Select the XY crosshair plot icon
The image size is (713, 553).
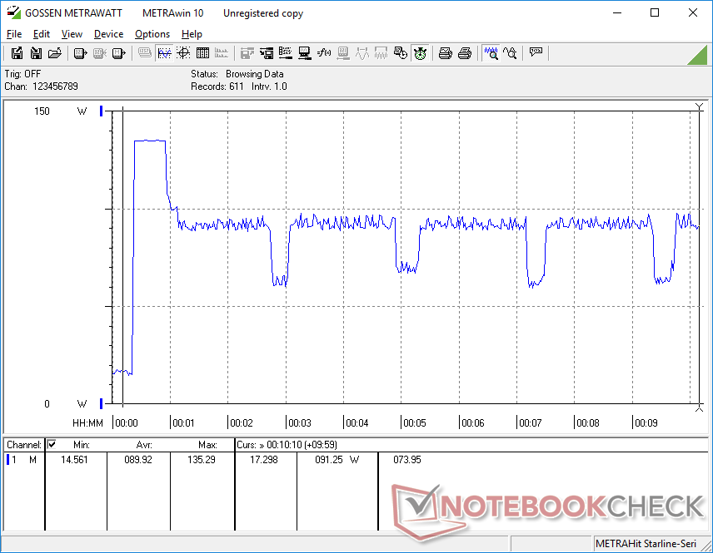coord(183,53)
